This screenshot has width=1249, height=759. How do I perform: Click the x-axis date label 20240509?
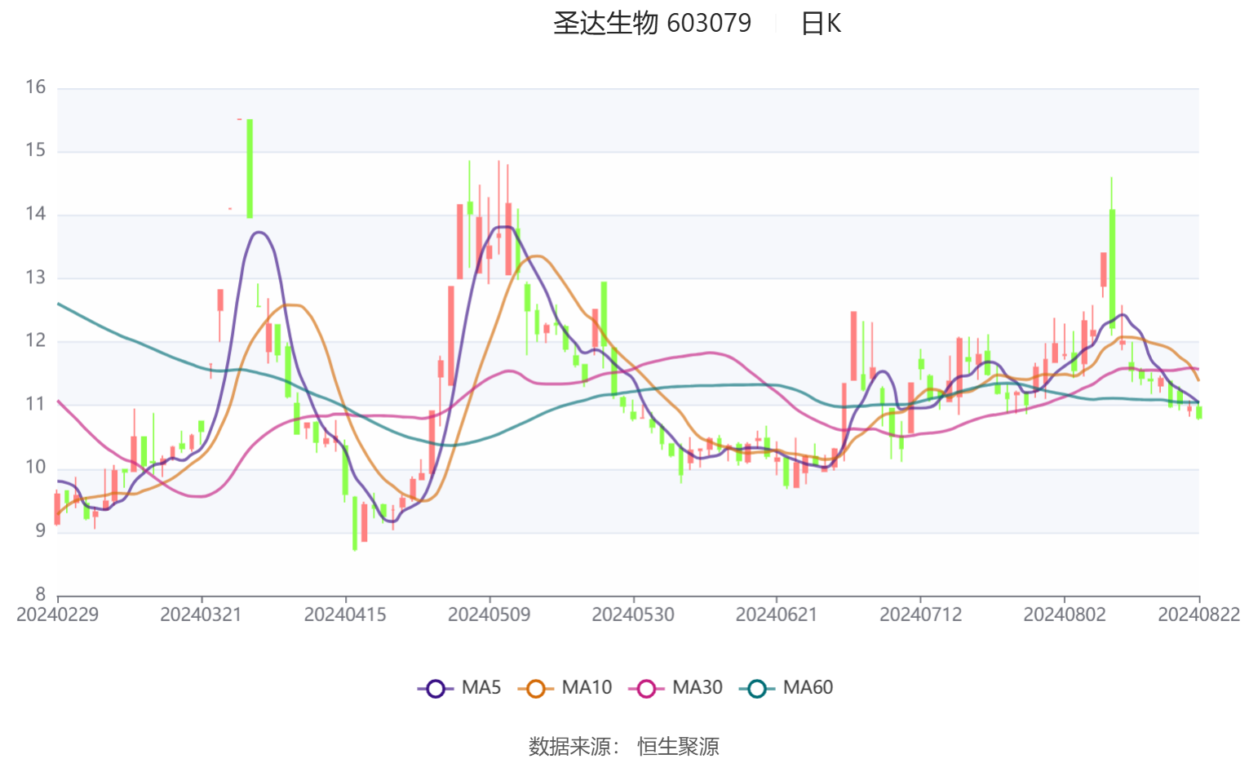[x=489, y=615]
